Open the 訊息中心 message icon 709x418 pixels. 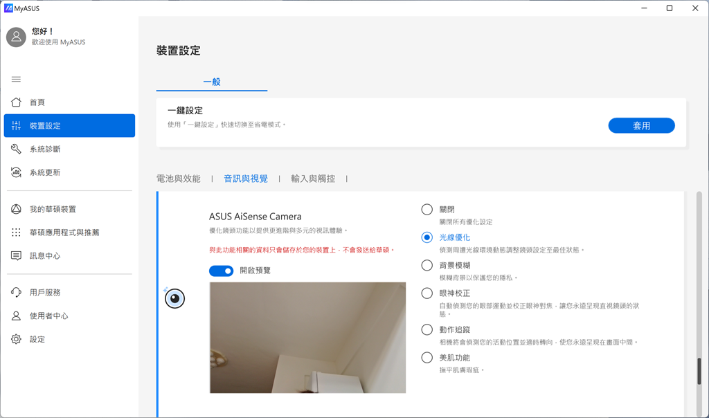point(17,256)
